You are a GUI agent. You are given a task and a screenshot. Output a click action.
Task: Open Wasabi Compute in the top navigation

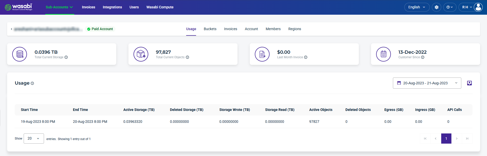(160, 7)
